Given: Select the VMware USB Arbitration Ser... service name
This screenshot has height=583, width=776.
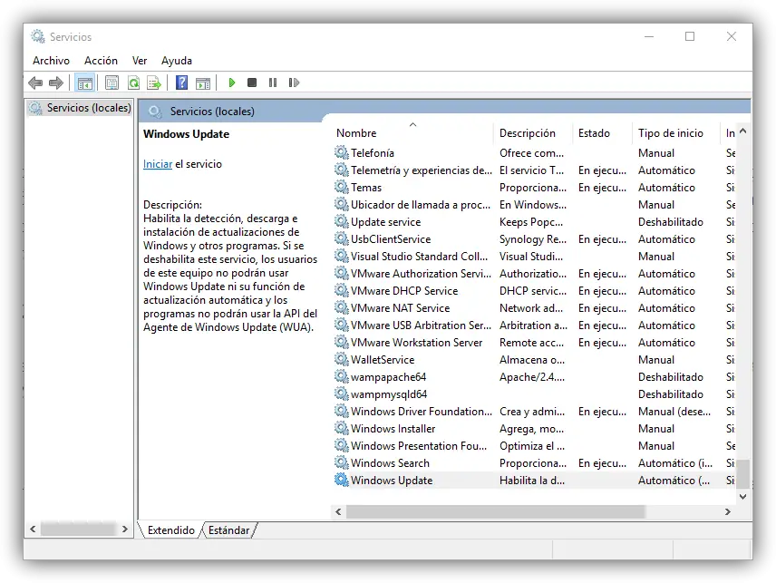Looking at the screenshot, I should 421,326.
